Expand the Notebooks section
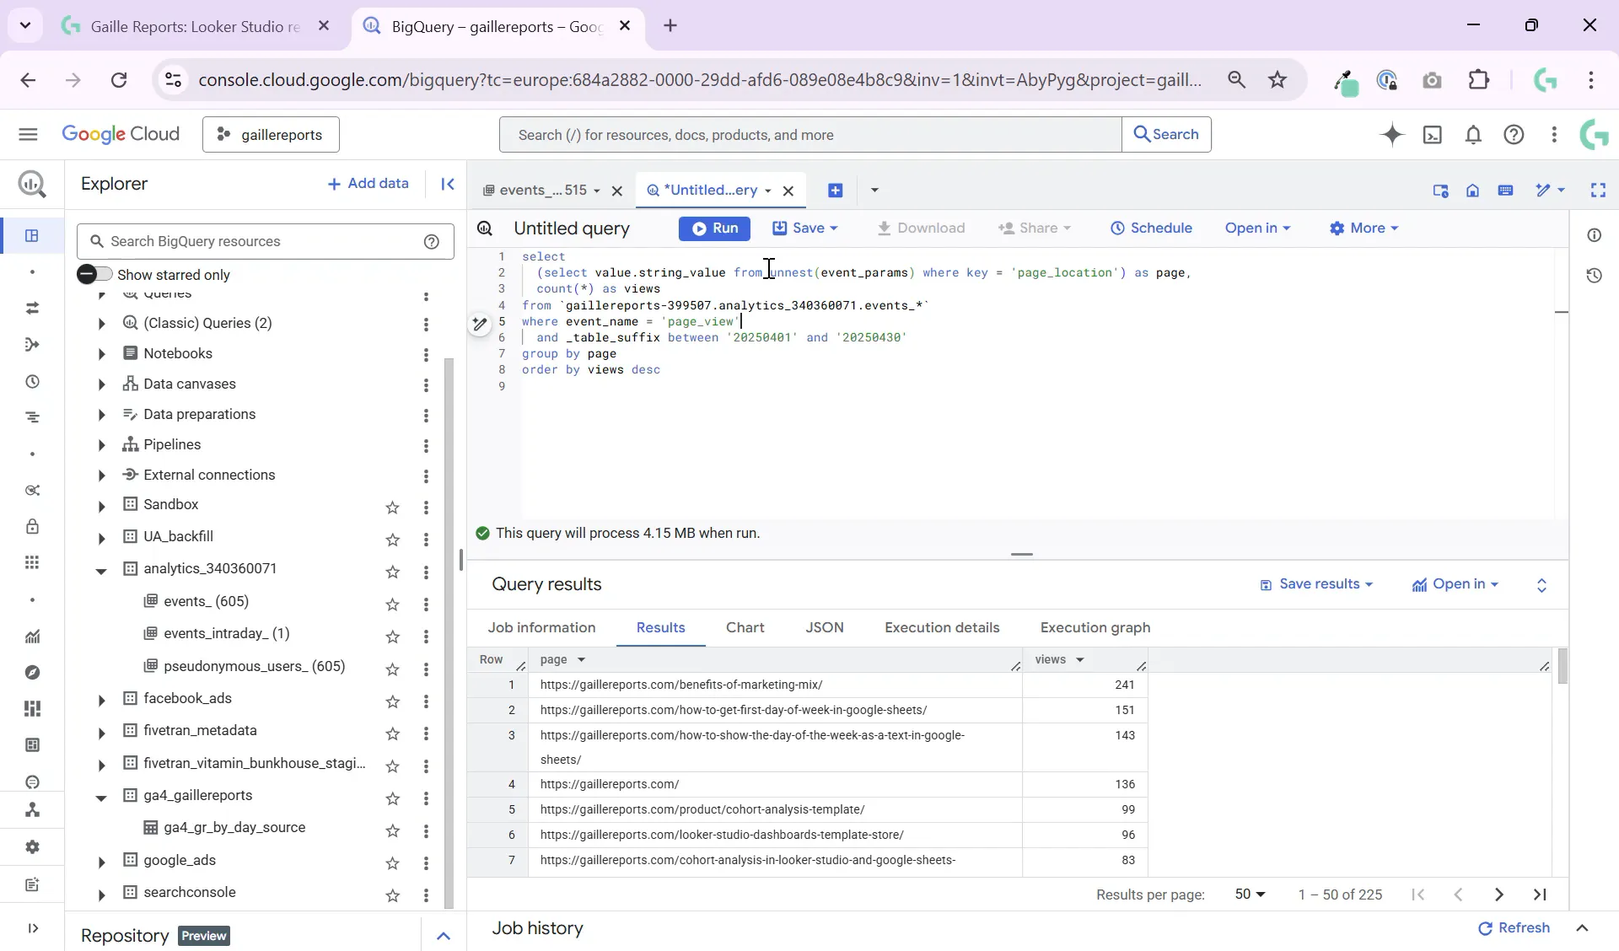This screenshot has height=951, width=1619. pyautogui.click(x=101, y=354)
